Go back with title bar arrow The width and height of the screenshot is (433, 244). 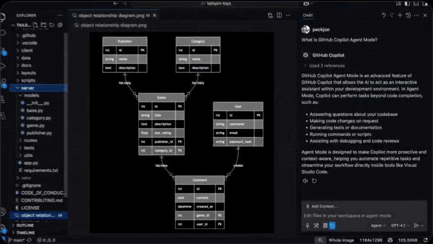pyautogui.click(x=115, y=3)
